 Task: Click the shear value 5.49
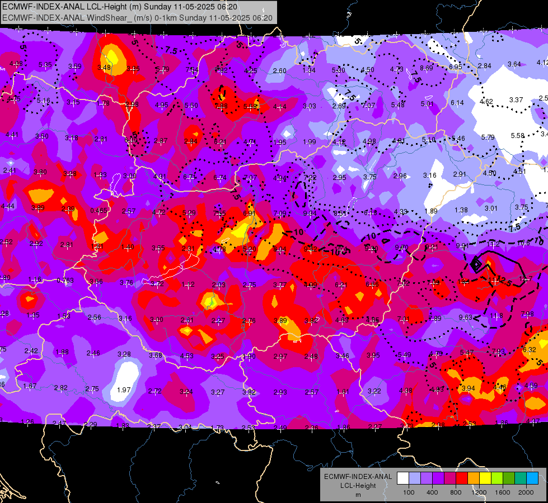[x=404, y=355]
